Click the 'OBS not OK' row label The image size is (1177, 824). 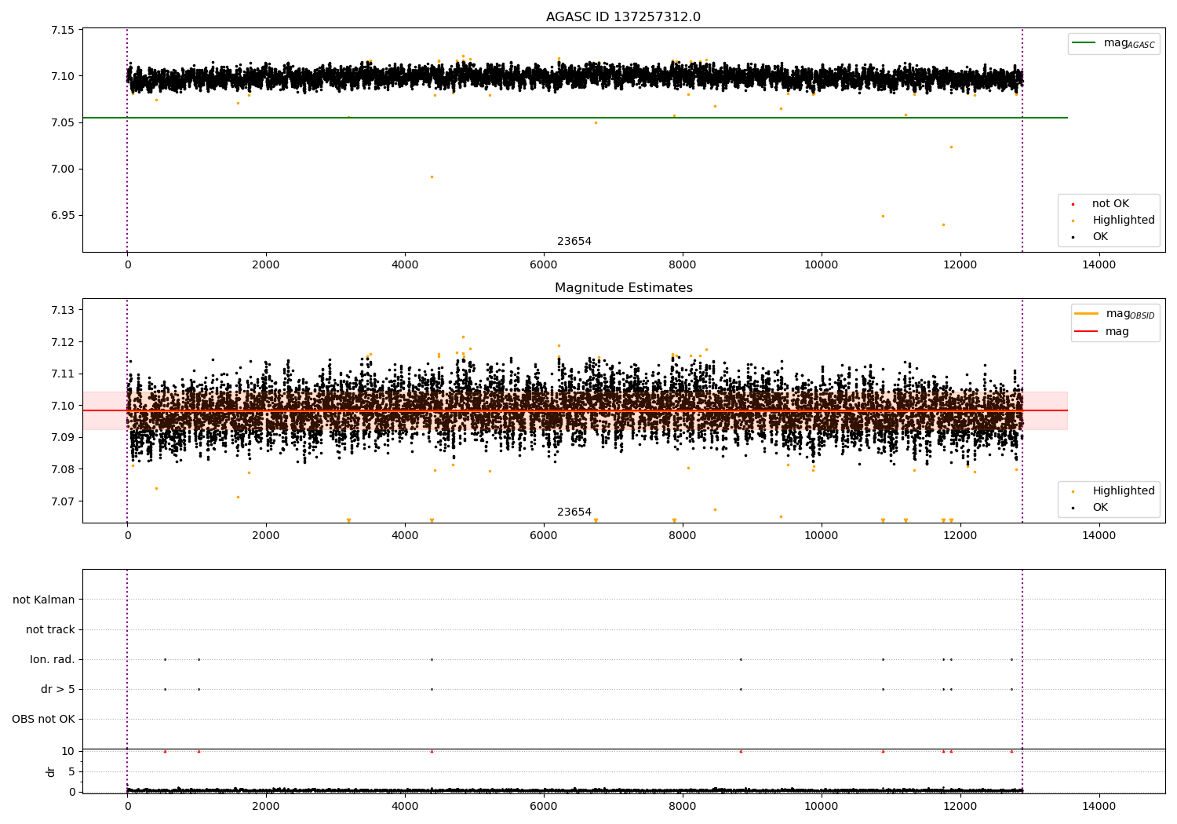click(43, 719)
